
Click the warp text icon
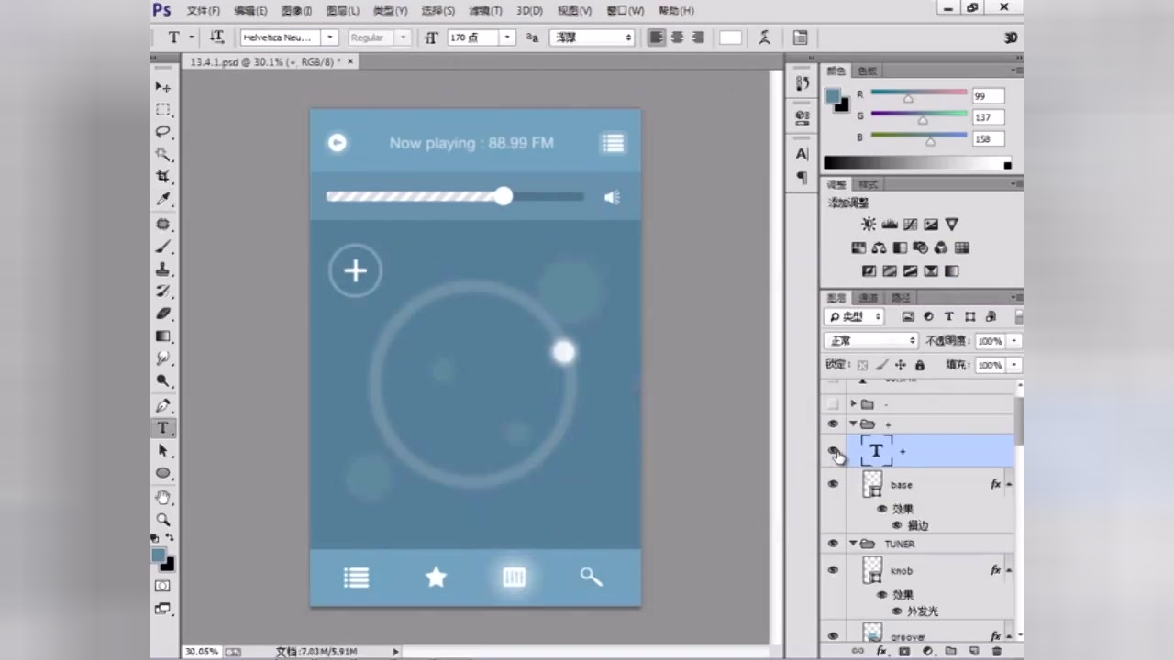(x=764, y=38)
